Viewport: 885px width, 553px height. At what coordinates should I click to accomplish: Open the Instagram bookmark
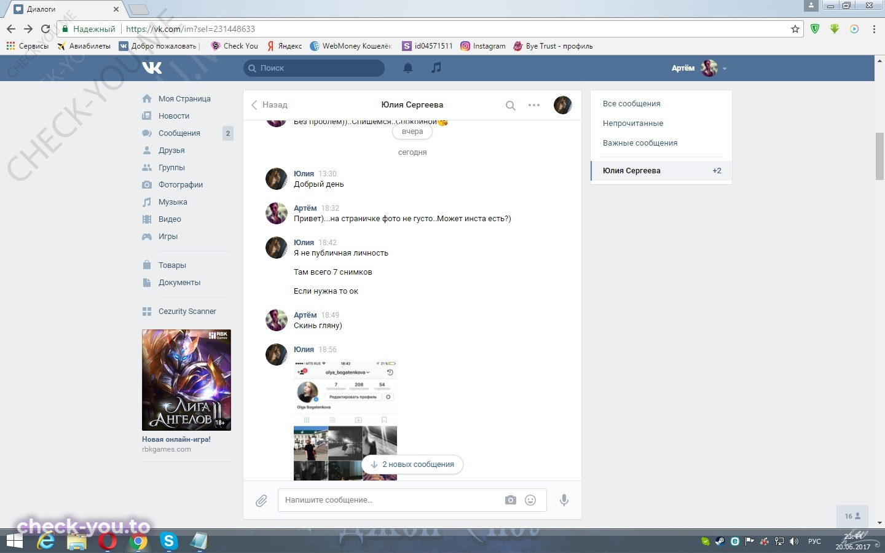[x=483, y=46]
